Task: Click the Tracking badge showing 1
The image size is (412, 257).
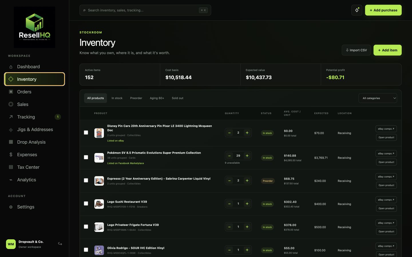Action: pos(58,117)
